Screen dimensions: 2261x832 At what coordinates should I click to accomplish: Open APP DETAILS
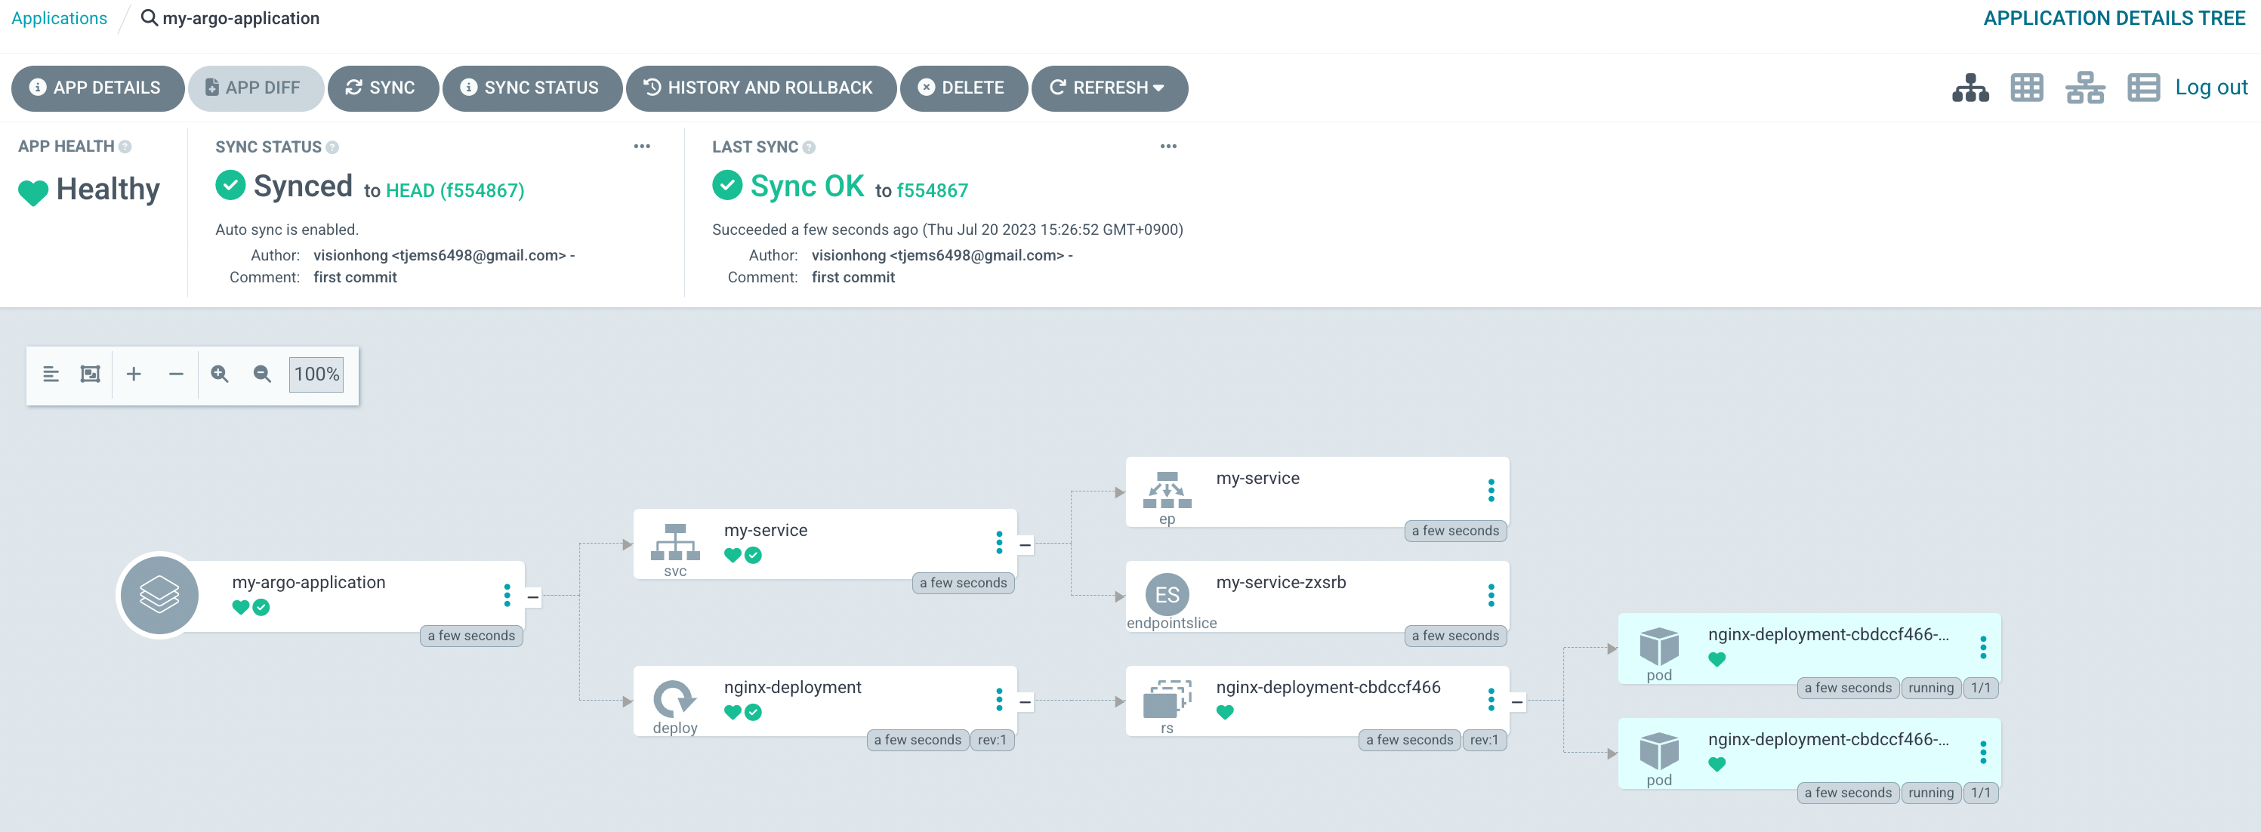click(x=97, y=88)
